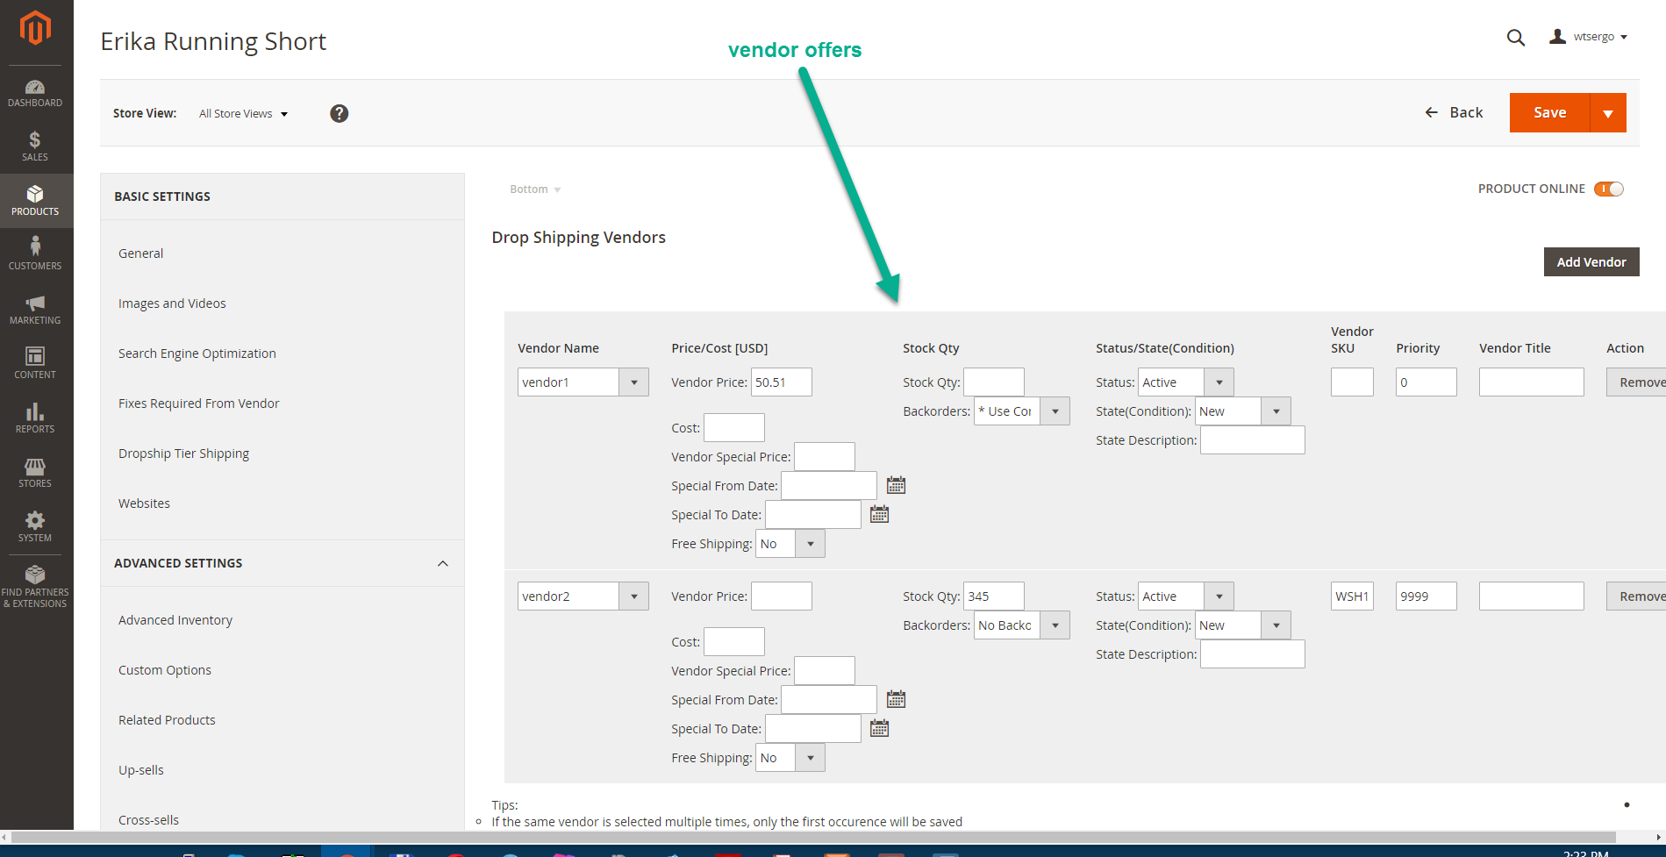This screenshot has height=857, width=1666.
Task: Click the scrollbar right arrow
Action: [1658, 838]
